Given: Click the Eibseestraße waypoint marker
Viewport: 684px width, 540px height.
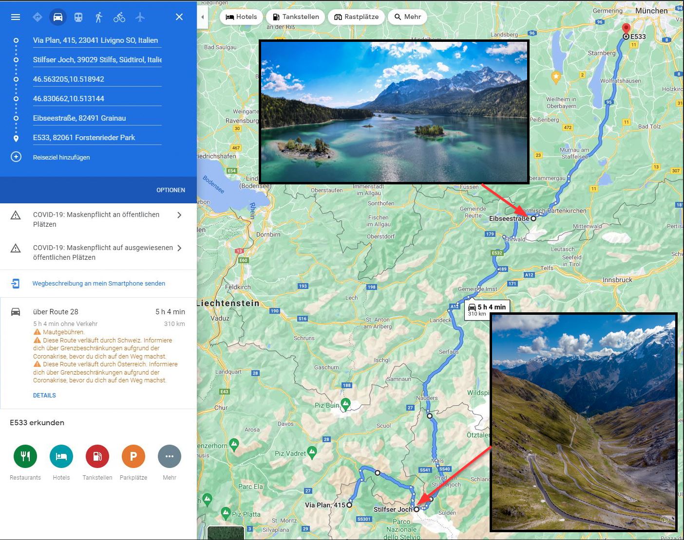Looking at the screenshot, I should [533, 218].
